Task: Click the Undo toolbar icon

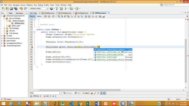Action: coord(21,9)
